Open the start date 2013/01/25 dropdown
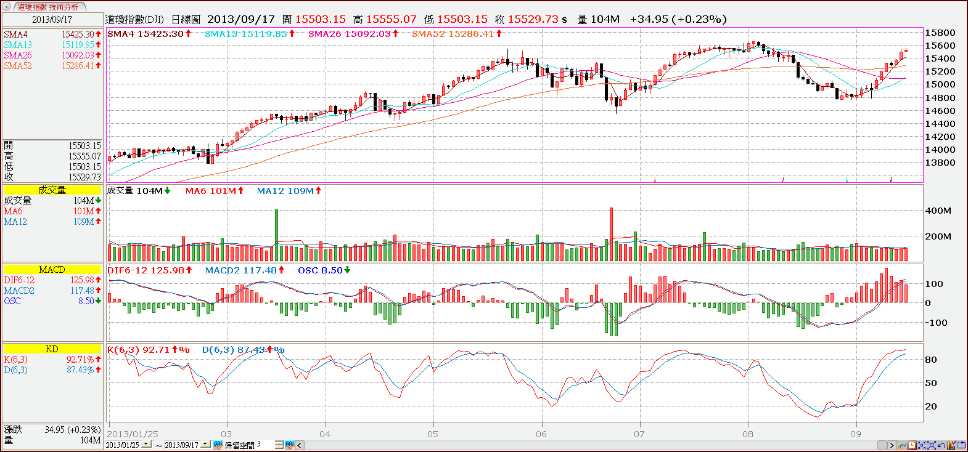The width and height of the screenshot is (968, 452). click(x=147, y=444)
